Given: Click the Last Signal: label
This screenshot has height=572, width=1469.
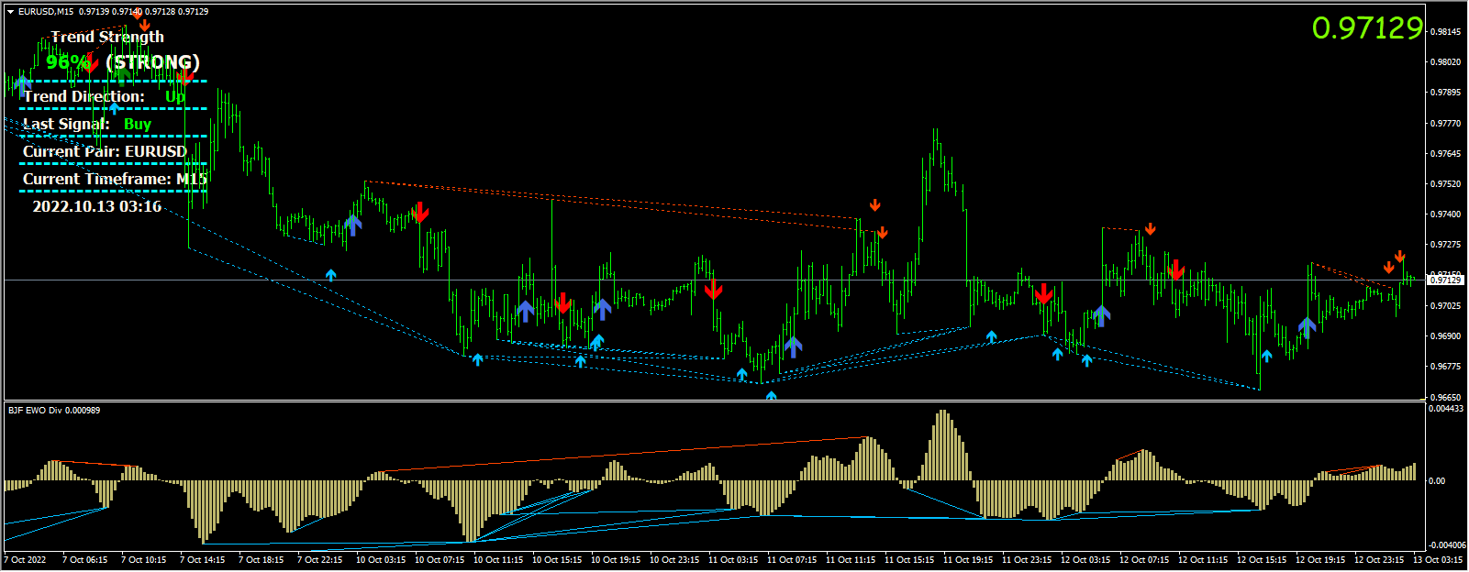Looking at the screenshot, I should pyautogui.click(x=66, y=124).
